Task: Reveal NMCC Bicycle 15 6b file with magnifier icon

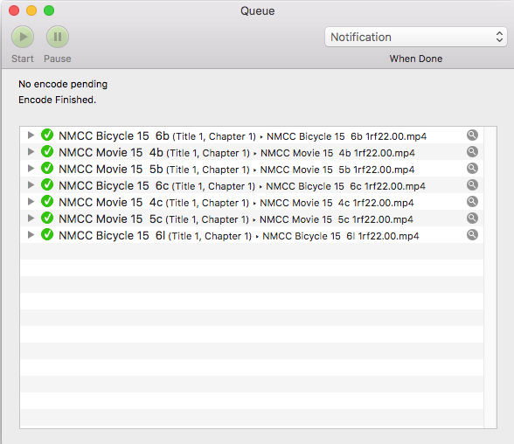Action: 472,135
